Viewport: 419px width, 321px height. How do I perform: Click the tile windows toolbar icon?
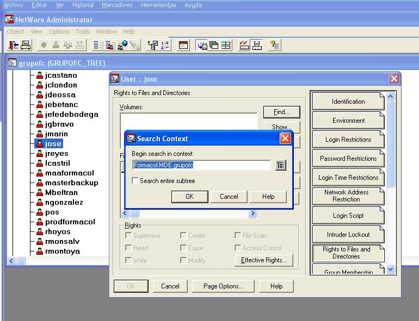point(226,45)
